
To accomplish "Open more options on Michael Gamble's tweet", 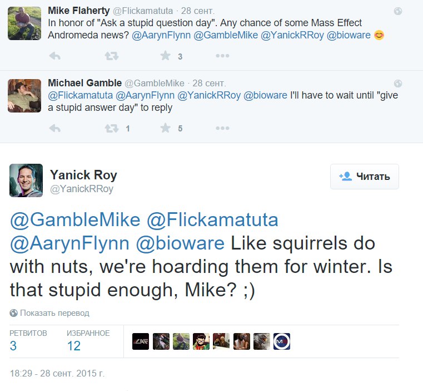I will (x=222, y=129).
